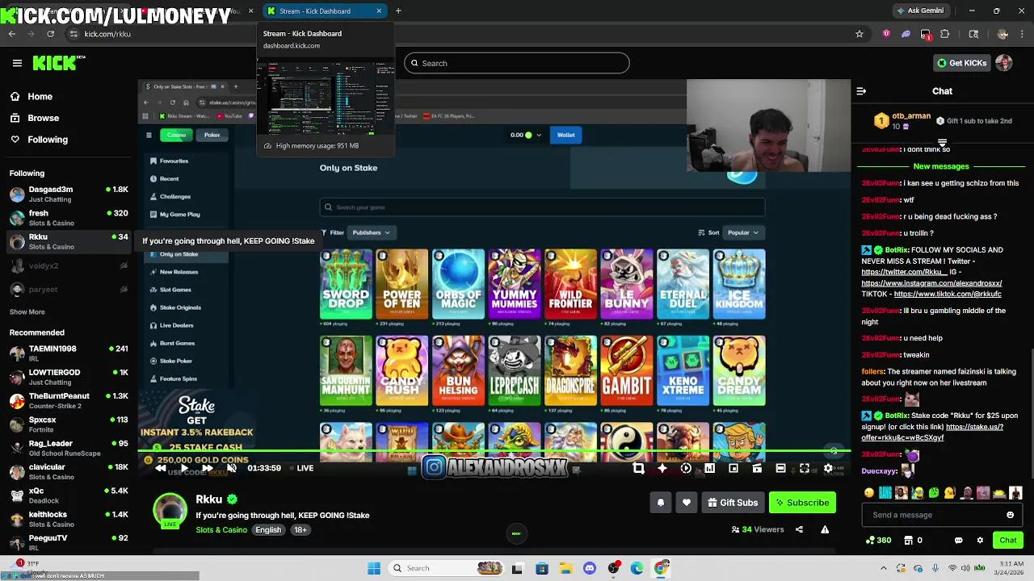
Task: Reload the kick.com page
Action: pyautogui.click(x=51, y=34)
